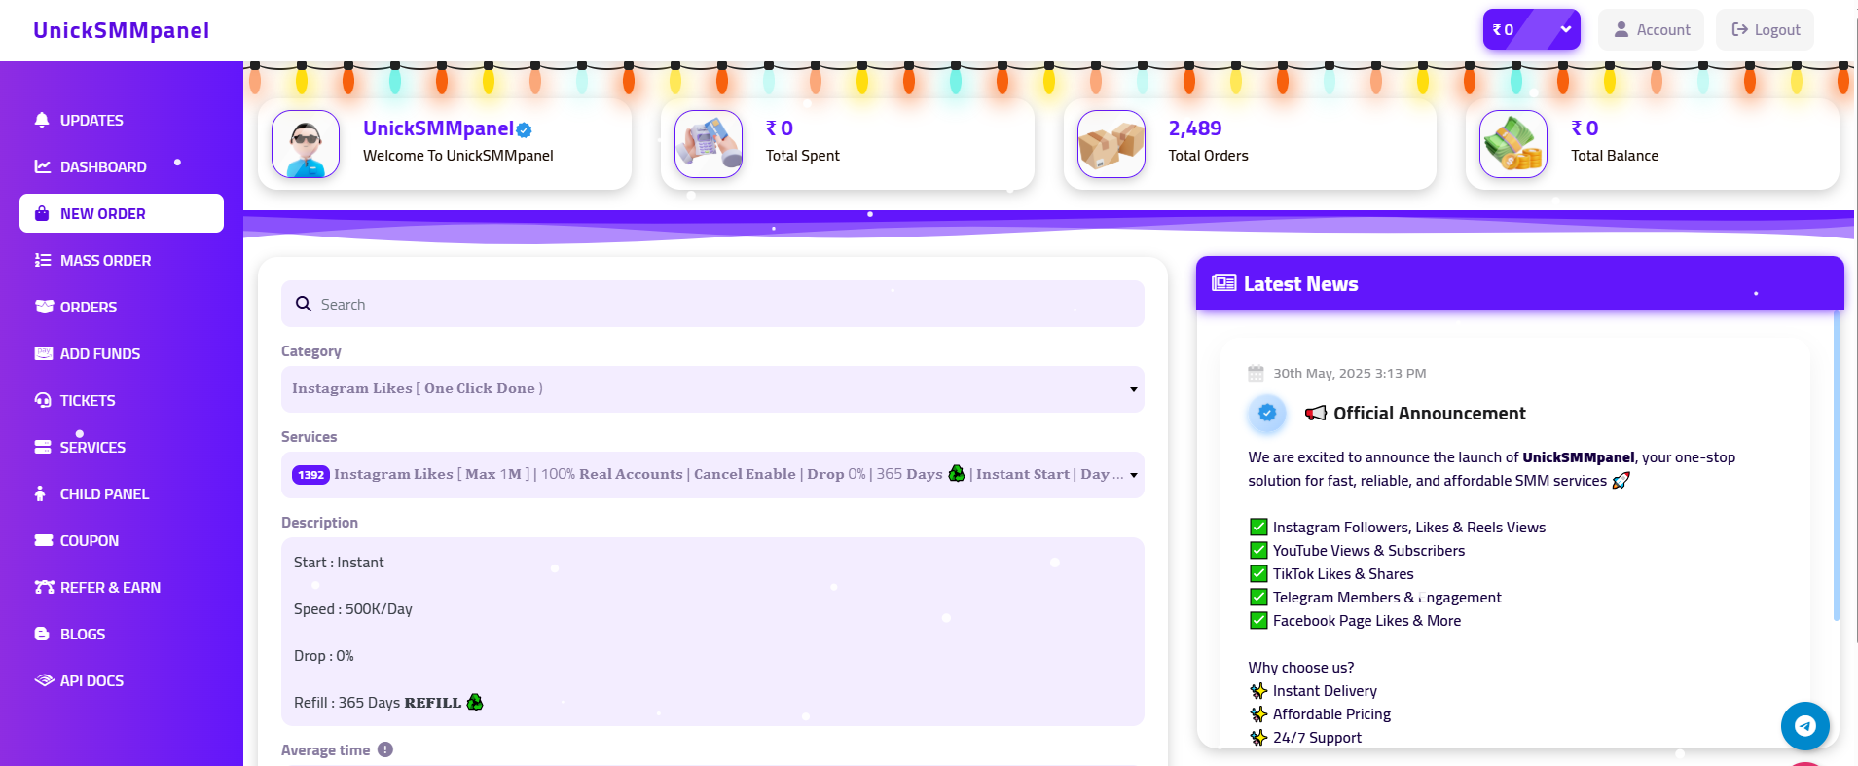
Task: Click the API Docs icon in sidebar
Action: 44,680
